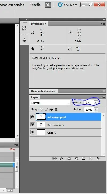Click the RGB eyedropper in Información
107x194 pixels.
(33, 33)
